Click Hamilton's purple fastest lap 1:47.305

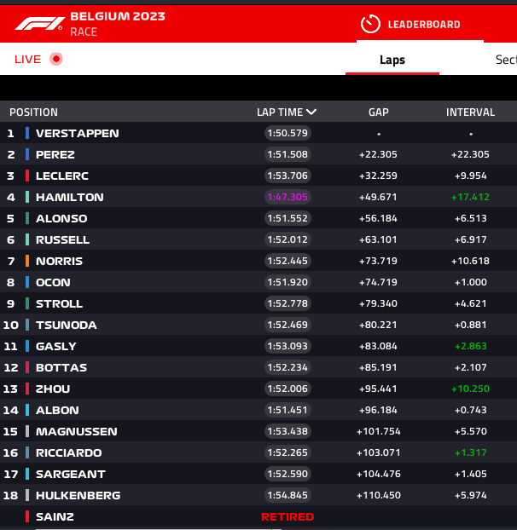(288, 197)
